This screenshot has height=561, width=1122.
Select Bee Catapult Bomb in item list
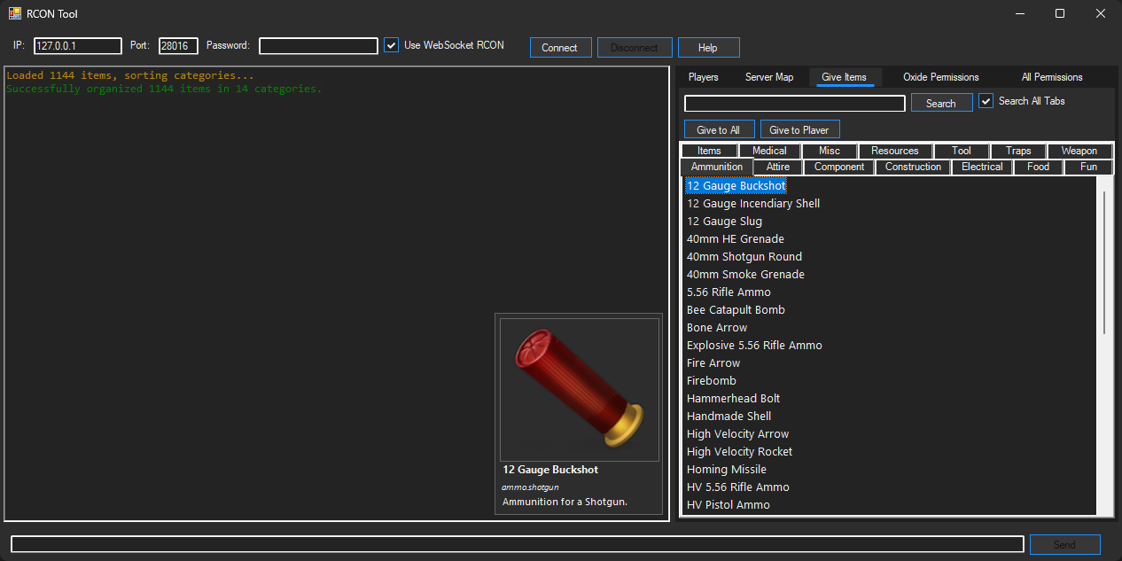[x=736, y=309]
